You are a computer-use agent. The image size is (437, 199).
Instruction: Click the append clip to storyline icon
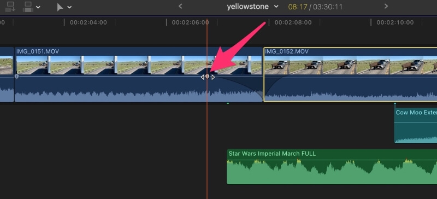click(10, 7)
